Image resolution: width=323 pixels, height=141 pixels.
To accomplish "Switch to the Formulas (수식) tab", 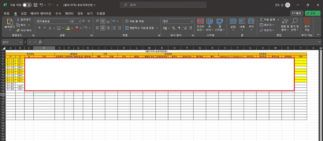I will point(58,14).
